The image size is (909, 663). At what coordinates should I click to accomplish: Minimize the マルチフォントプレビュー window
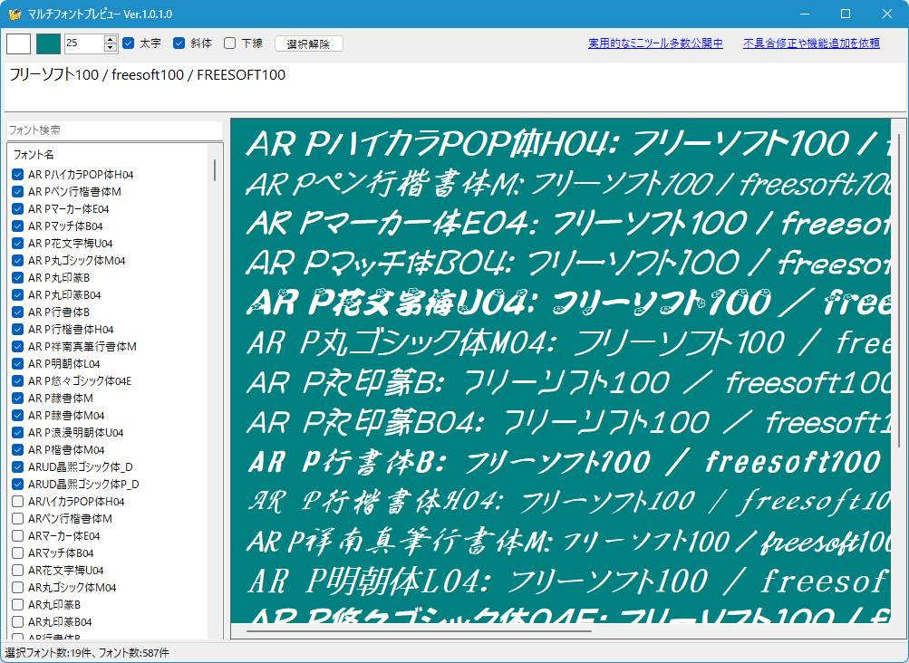[x=805, y=14]
